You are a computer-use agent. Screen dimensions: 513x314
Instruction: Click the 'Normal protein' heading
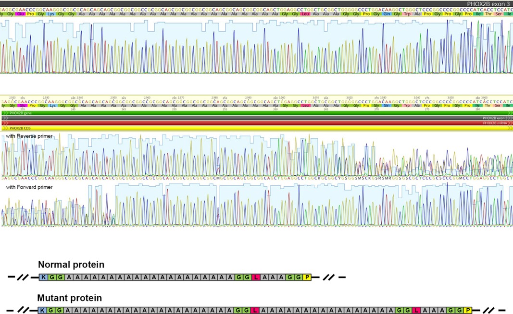pos(71,265)
